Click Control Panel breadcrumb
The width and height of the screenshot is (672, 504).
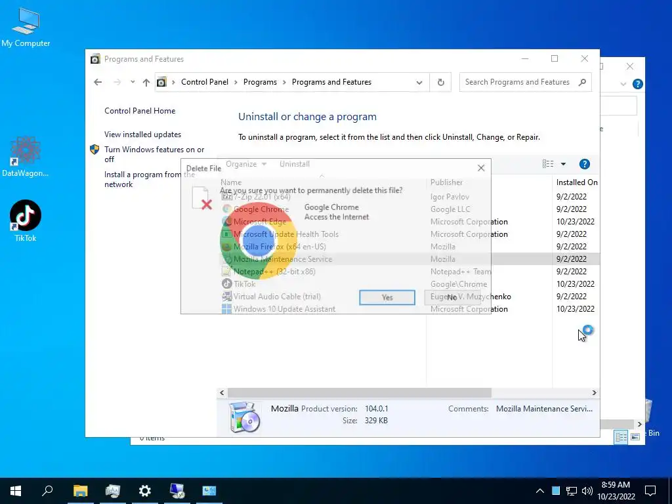[x=205, y=82]
